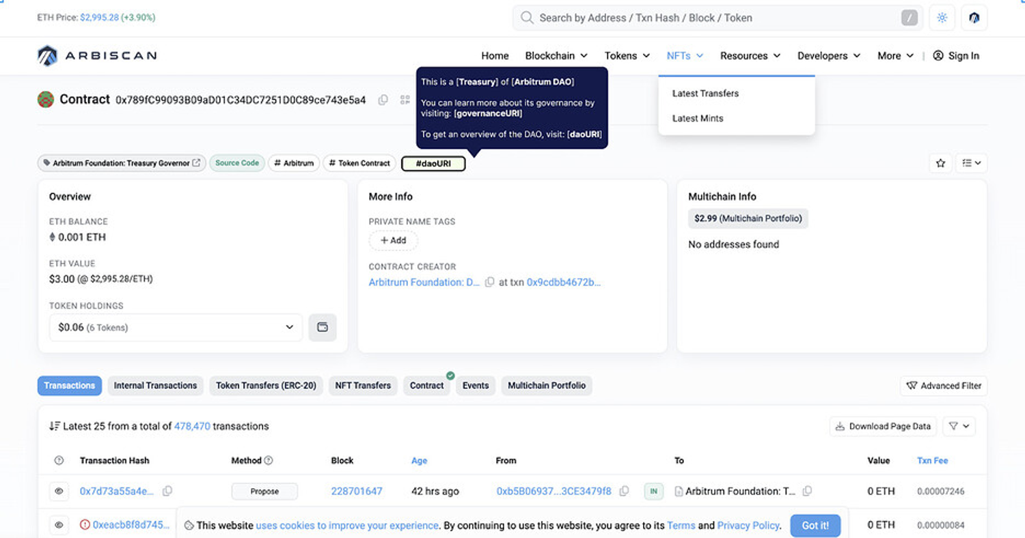Open creation txn 0x9cdbb4672b link

[x=564, y=282]
